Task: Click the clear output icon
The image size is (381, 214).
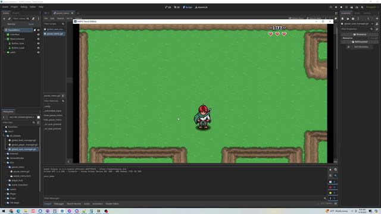Action: pyautogui.click(x=330, y=169)
